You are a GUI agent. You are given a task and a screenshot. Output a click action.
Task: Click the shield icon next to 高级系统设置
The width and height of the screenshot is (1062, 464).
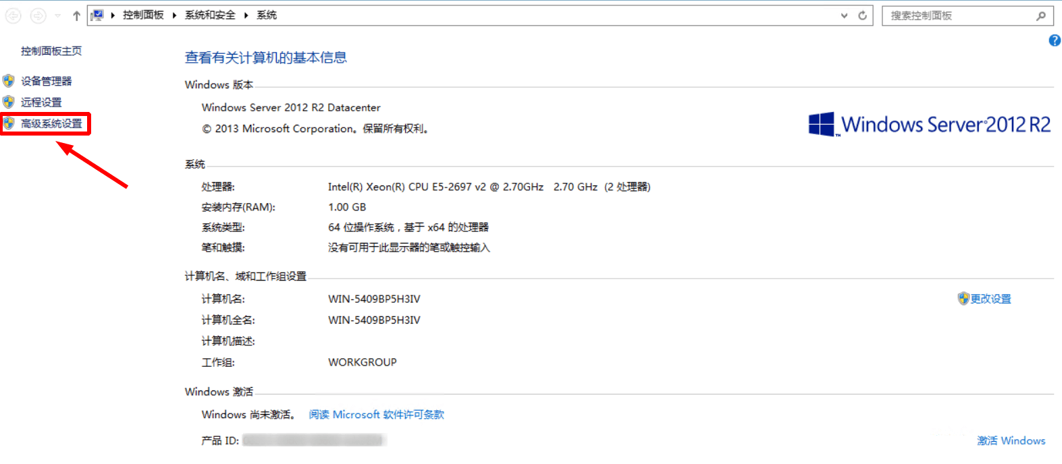[x=9, y=123]
